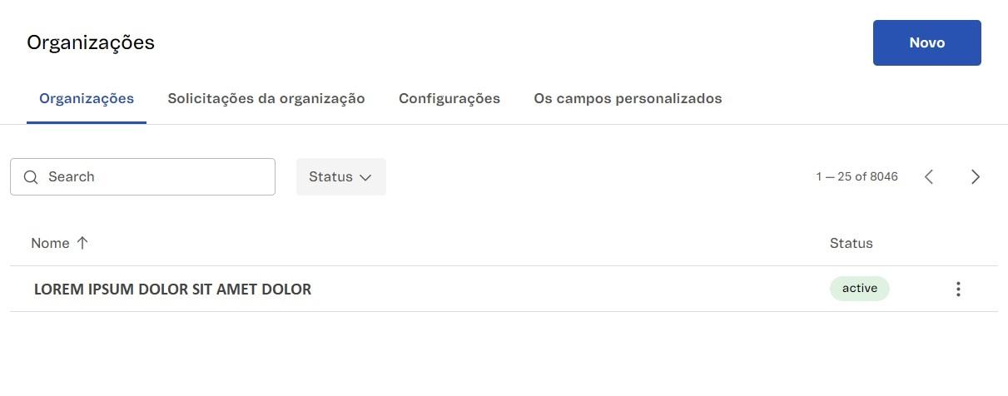
Task: Click the green active status badge
Action: click(859, 289)
